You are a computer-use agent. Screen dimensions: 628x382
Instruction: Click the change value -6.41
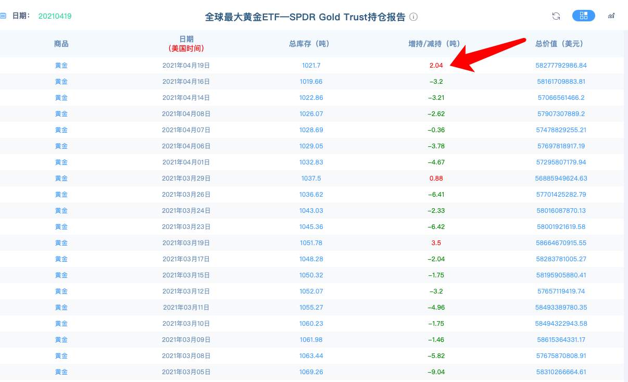coord(436,195)
